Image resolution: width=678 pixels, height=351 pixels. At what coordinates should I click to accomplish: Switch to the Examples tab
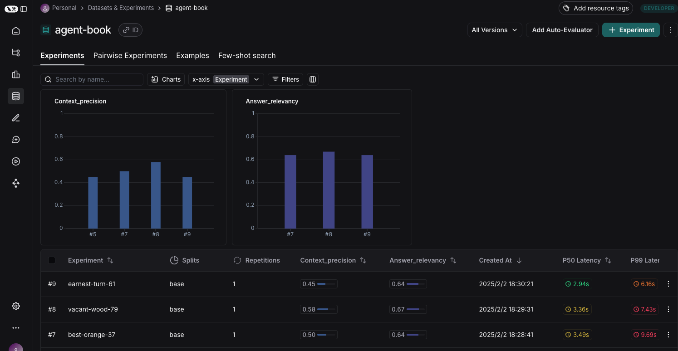[x=192, y=55]
